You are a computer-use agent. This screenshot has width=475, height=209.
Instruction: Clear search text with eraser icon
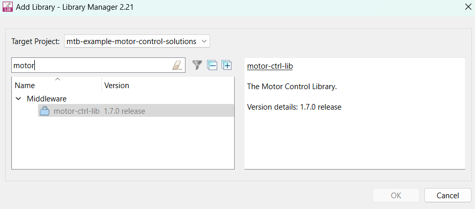click(177, 65)
